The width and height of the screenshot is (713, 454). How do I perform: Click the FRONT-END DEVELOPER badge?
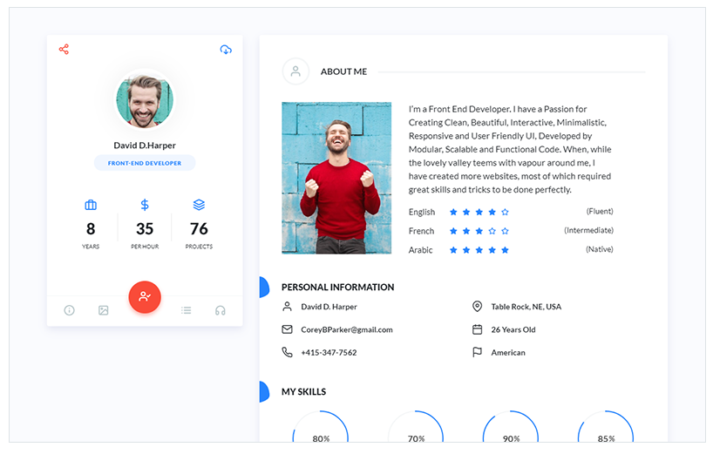[145, 163]
